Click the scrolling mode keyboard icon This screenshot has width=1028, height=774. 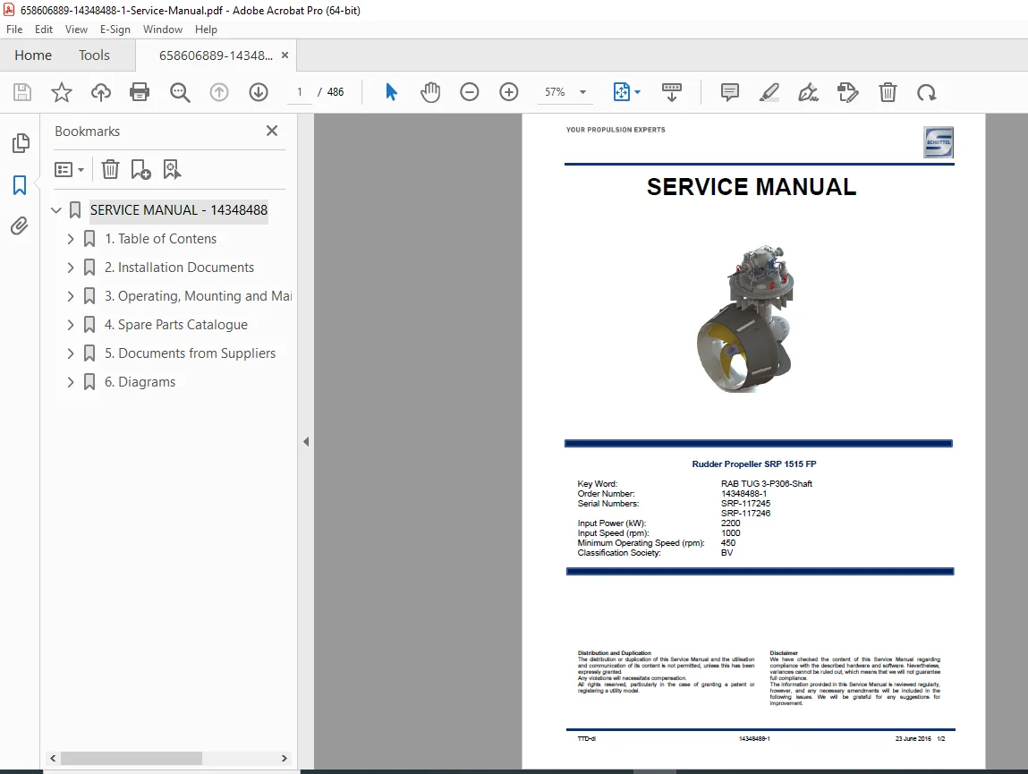coord(672,92)
